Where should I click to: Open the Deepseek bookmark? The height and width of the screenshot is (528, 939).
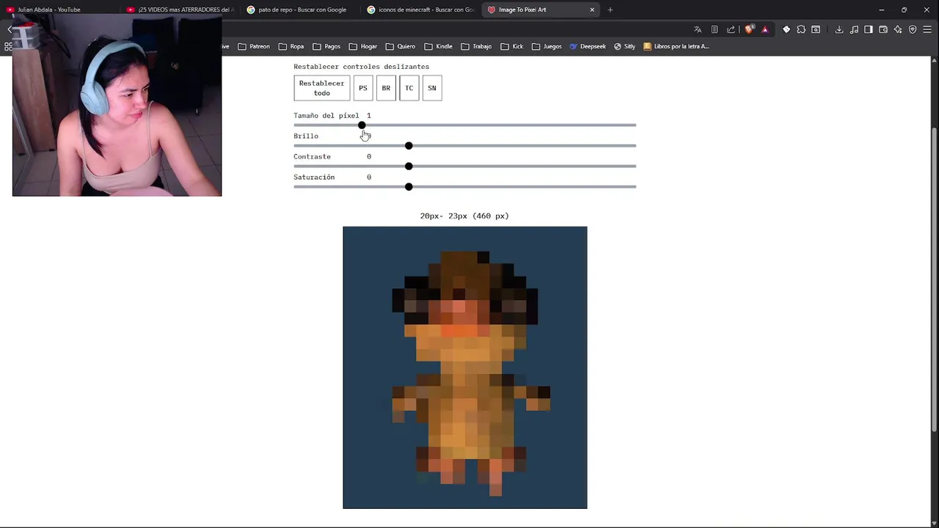click(x=588, y=46)
